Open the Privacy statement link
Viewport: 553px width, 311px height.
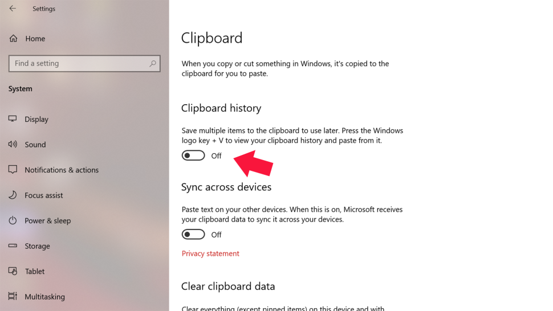pyautogui.click(x=210, y=253)
